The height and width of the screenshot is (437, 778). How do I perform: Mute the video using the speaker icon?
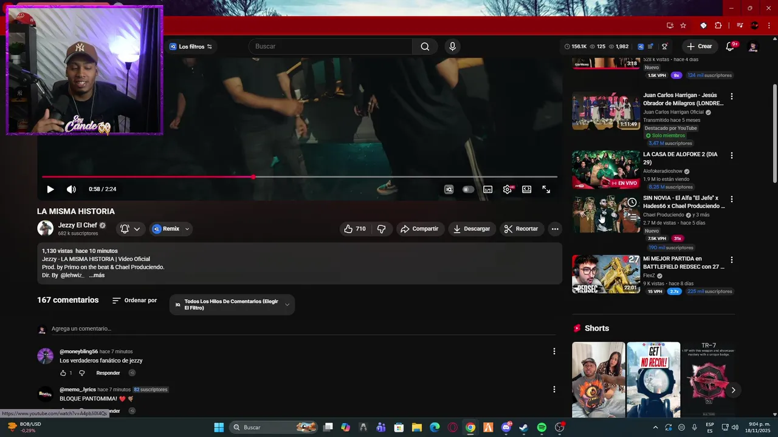pos(71,189)
